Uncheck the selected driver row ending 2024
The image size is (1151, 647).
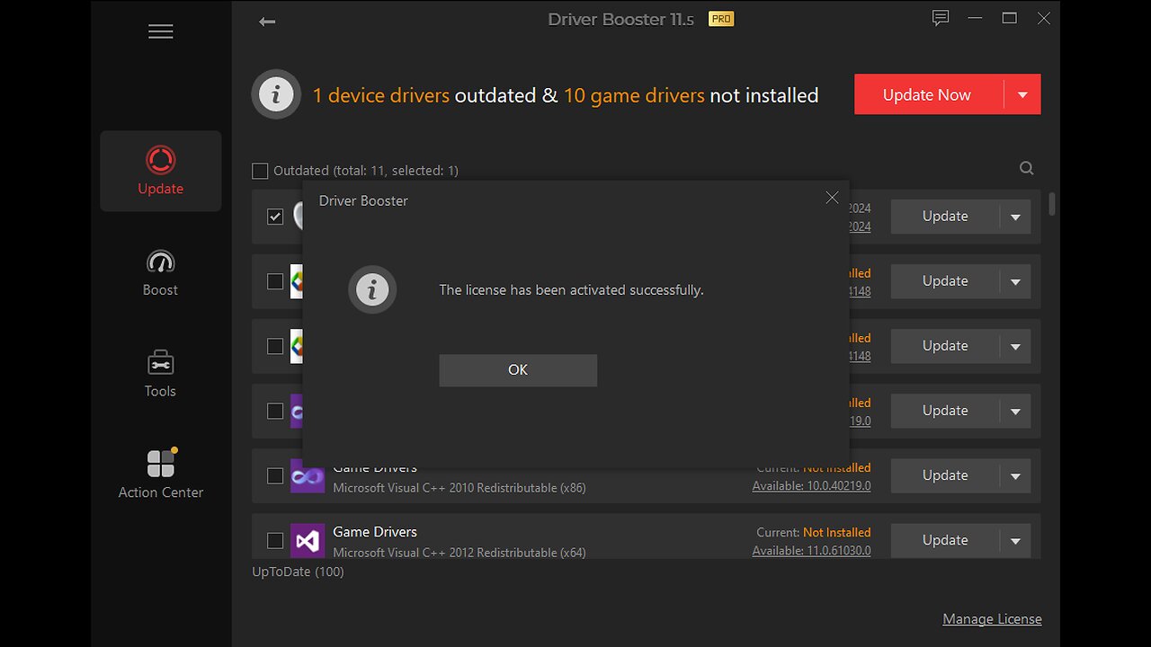pyautogui.click(x=275, y=217)
